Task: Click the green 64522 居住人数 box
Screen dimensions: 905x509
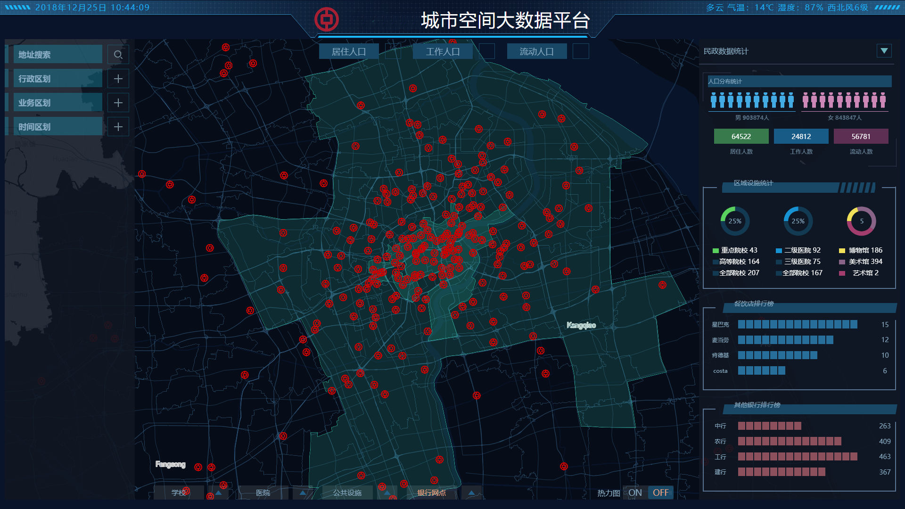Action: (x=741, y=136)
